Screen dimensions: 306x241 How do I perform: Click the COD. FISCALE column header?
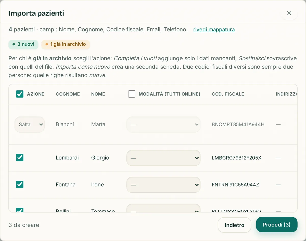pyautogui.click(x=228, y=94)
